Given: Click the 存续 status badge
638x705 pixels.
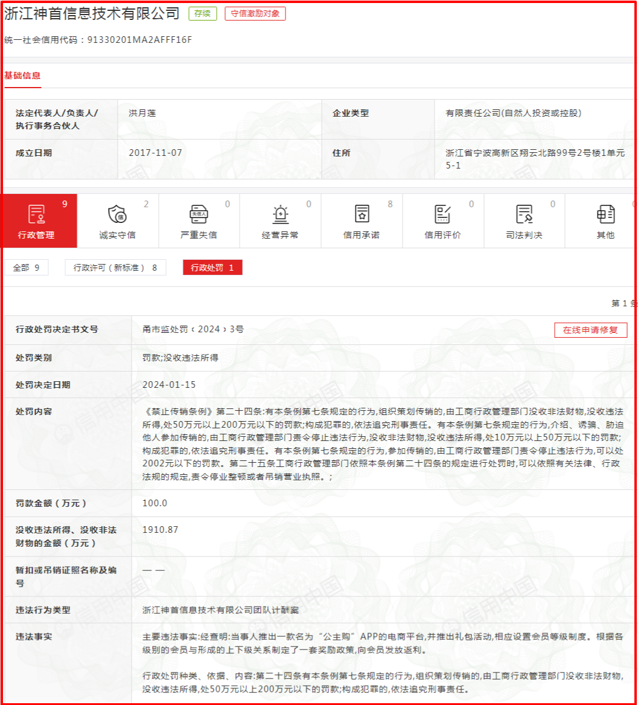Looking at the screenshot, I should click(x=203, y=13).
